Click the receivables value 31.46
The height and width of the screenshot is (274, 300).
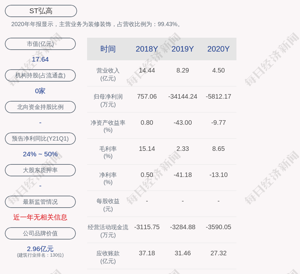(x=183, y=253)
